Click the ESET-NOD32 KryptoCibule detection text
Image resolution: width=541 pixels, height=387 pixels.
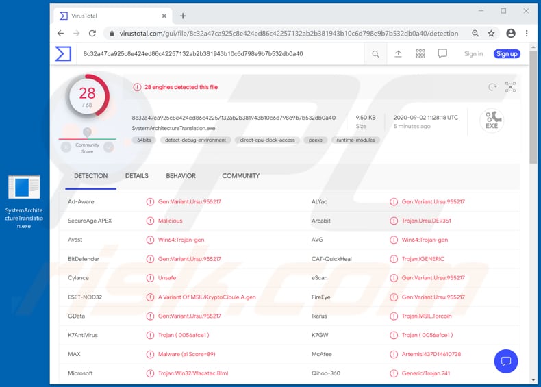point(207,297)
